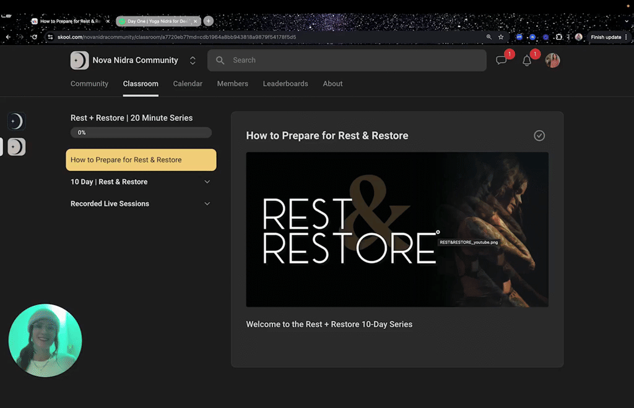Click the zoom magnifier icon in address bar
The height and width of the screenshot is (408, 634).
489,36
